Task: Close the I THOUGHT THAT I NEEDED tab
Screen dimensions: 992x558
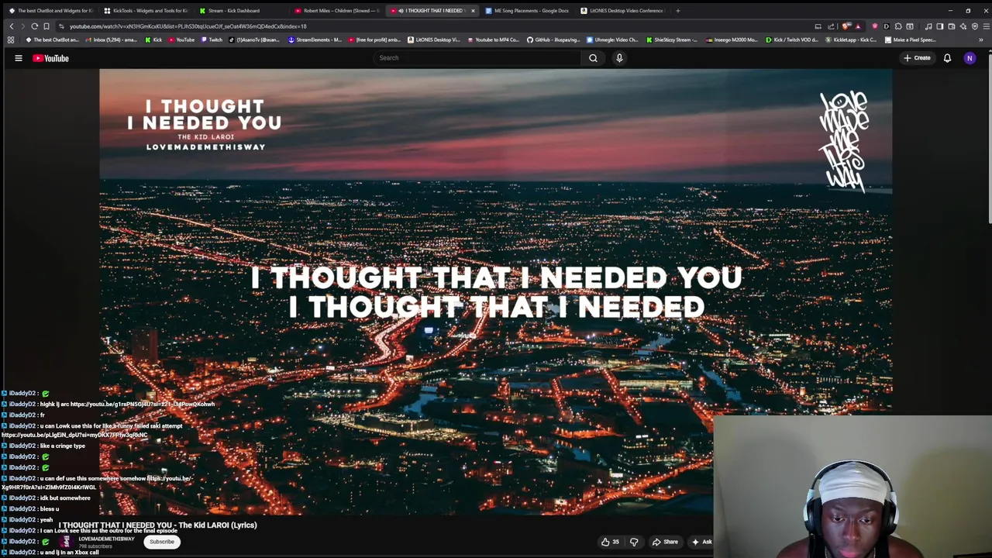Action: point(473,11)
